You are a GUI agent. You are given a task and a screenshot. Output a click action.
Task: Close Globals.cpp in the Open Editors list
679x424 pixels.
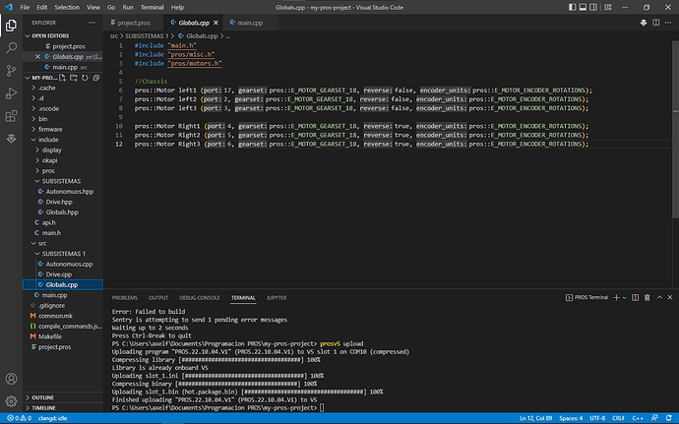pos(37,57)
